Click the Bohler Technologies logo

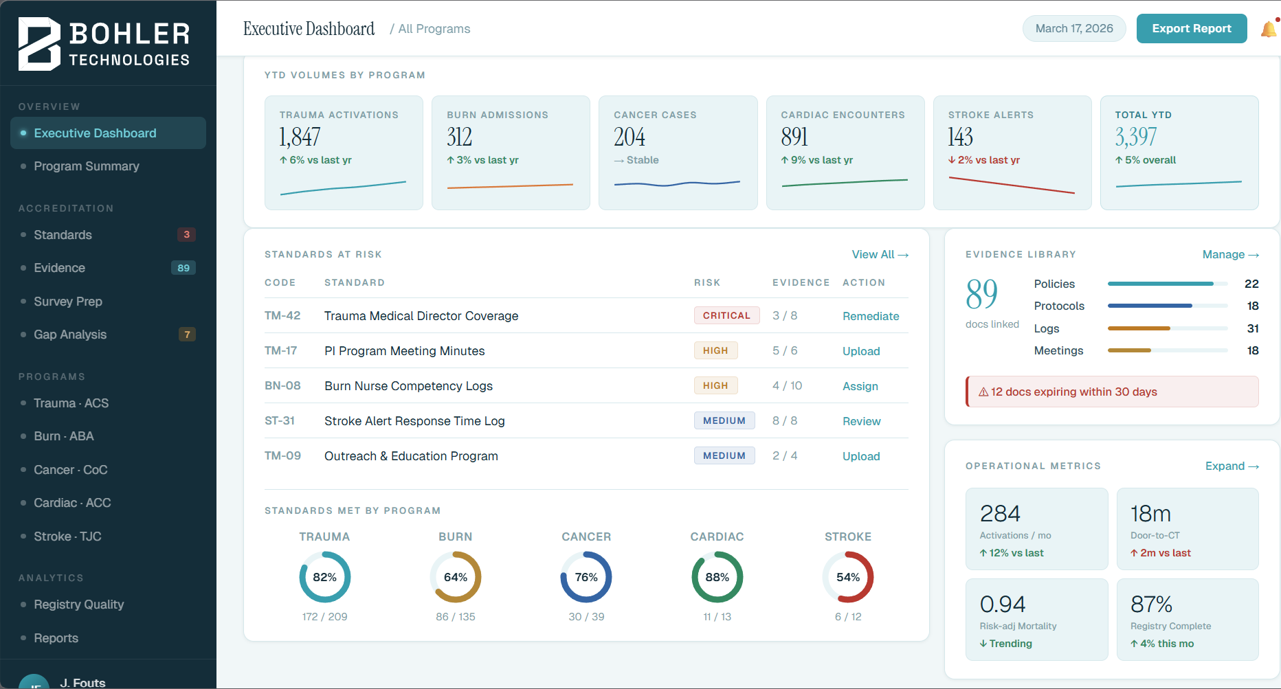(104, 44)
